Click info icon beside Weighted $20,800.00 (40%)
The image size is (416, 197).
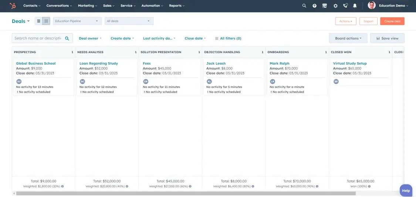click(127, 186)
